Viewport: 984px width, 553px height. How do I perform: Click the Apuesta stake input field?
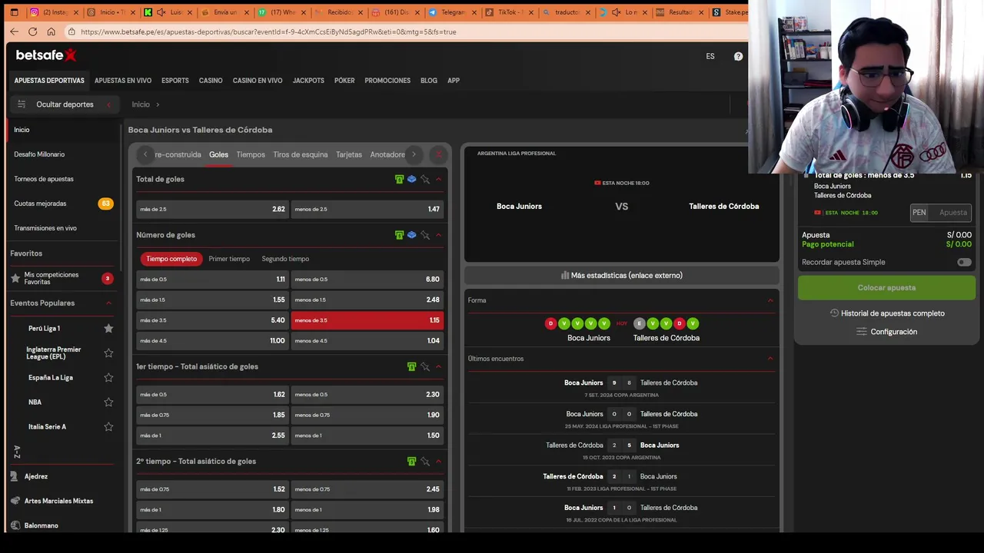[x=953, y=213]
